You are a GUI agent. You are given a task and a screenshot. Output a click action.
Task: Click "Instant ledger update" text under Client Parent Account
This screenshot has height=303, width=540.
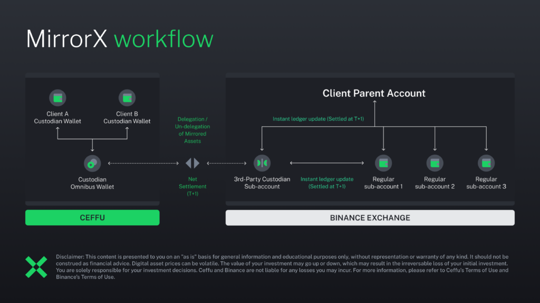318,119
